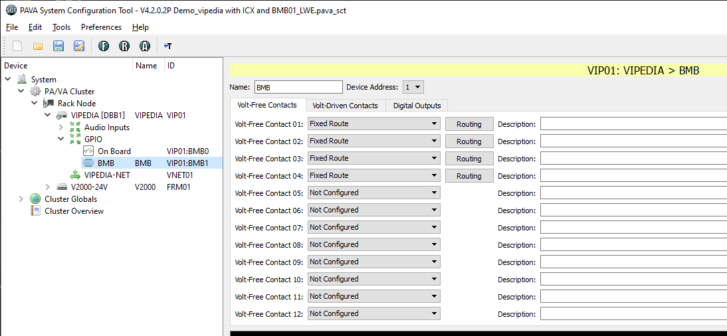The image size is (727, 336).
Task: Select the On Board GPIO item
Action: pos(114,151)
